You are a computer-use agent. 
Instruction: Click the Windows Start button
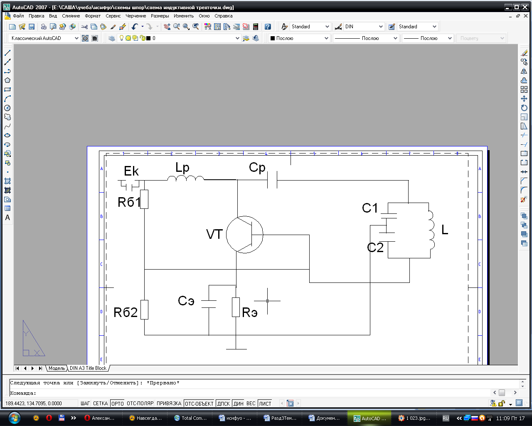point(14,418)
